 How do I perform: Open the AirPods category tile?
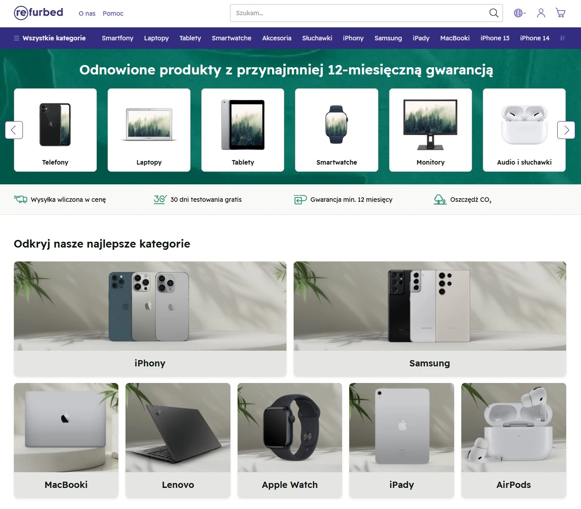(514, 440)
